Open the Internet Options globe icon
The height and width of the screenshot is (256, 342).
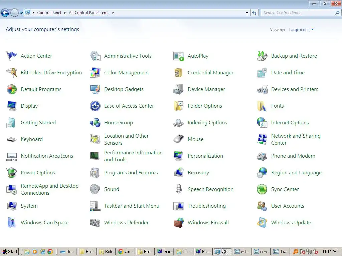(262, 123)
